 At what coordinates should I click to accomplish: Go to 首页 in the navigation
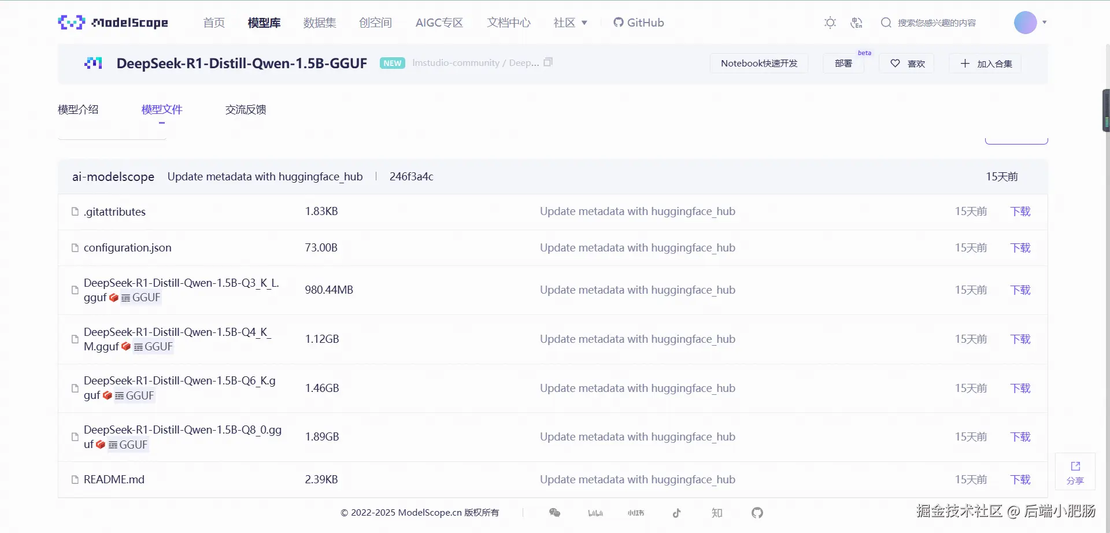click(214, 23)
